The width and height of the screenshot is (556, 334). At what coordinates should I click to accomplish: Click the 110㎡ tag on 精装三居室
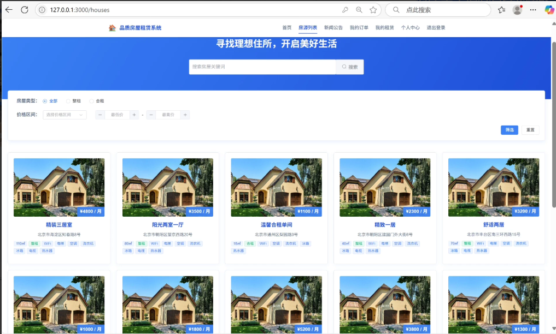(x=21, y=244)
